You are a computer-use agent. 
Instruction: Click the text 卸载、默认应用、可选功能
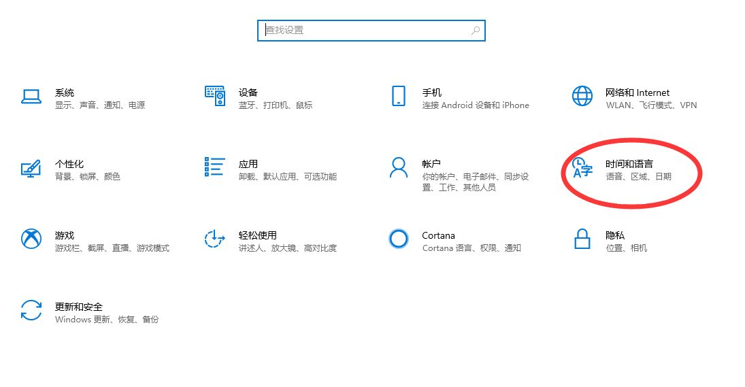coord(287,177)
